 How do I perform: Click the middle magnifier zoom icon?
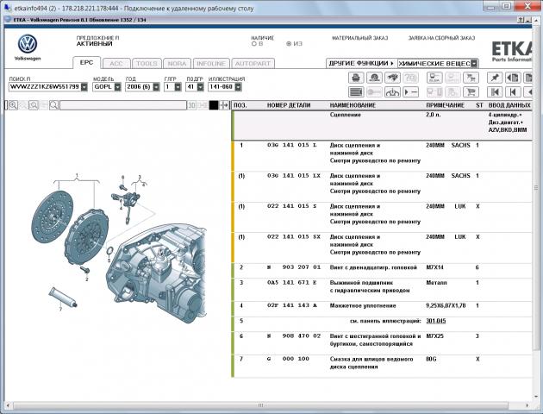34,105
